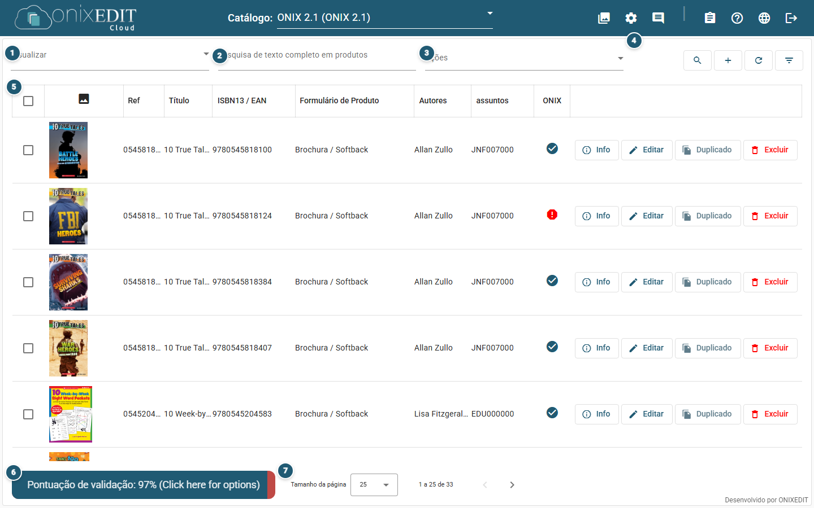
Task: Click title '10 Week-by…' cell
Action: point(188,414)
